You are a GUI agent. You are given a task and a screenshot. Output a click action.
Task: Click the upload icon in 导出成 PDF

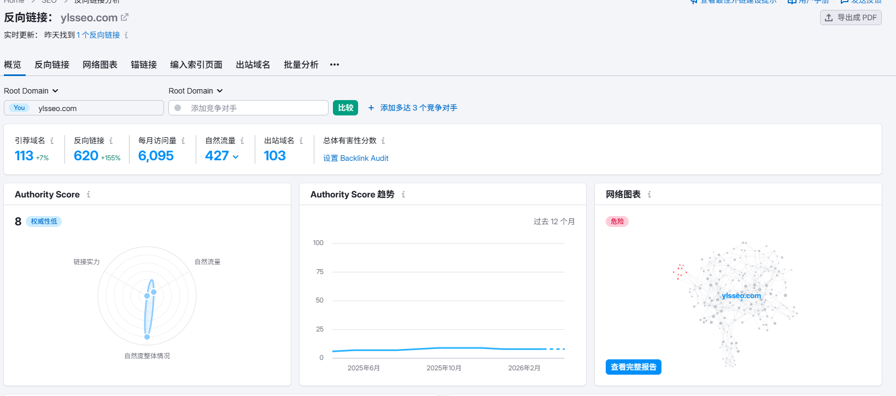coord(829,18)
